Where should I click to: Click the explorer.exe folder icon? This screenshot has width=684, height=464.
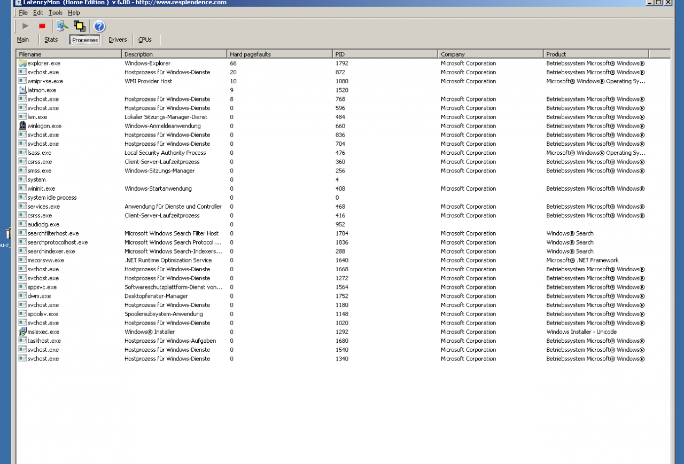22,63
